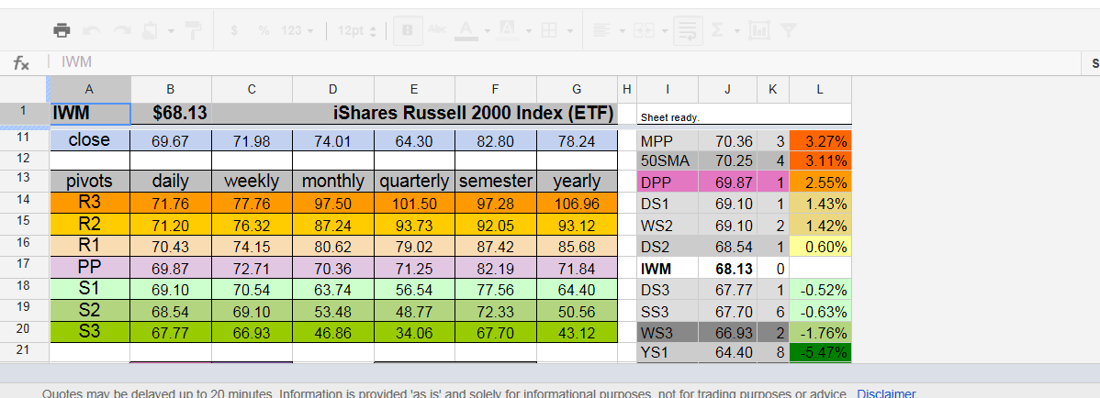Open the 123 number formats dropdown
The width and height of the screenshot is (1100, 398).
point(297,31)
